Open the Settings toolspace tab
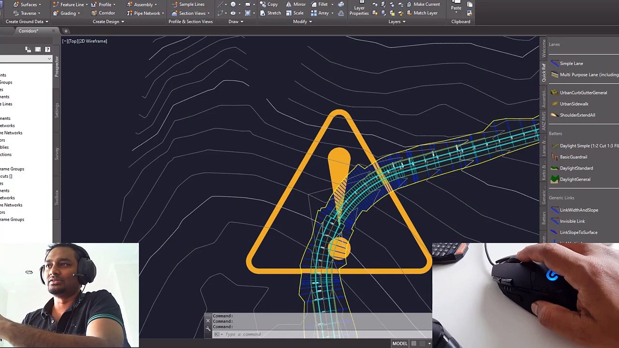619x348 pixels. 57,110
